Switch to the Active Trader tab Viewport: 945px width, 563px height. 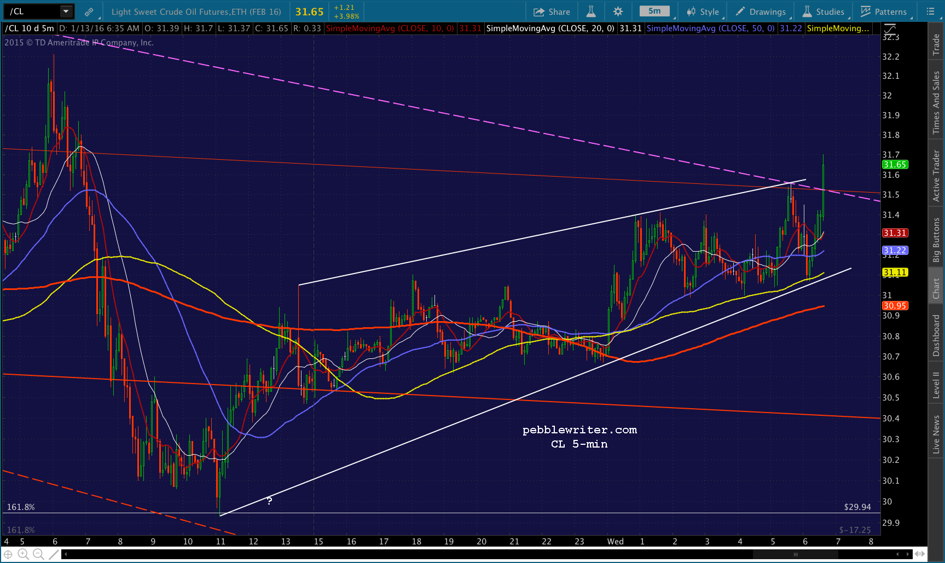point(936,176)
